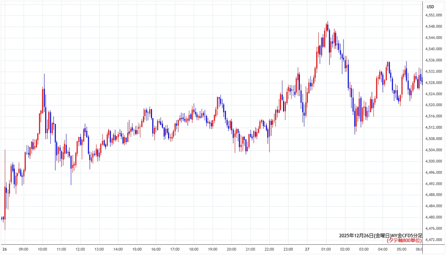Click the 27 date marker on time axis

point(307,249)
